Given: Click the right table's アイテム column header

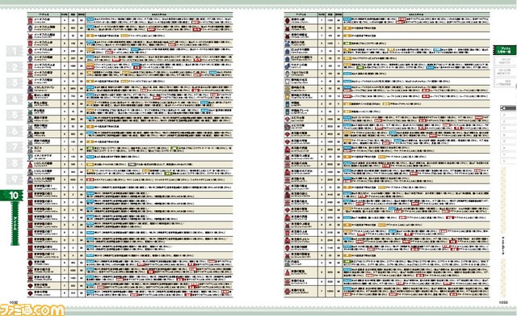Looking at the screenshot, I should [x=301, y=15].
